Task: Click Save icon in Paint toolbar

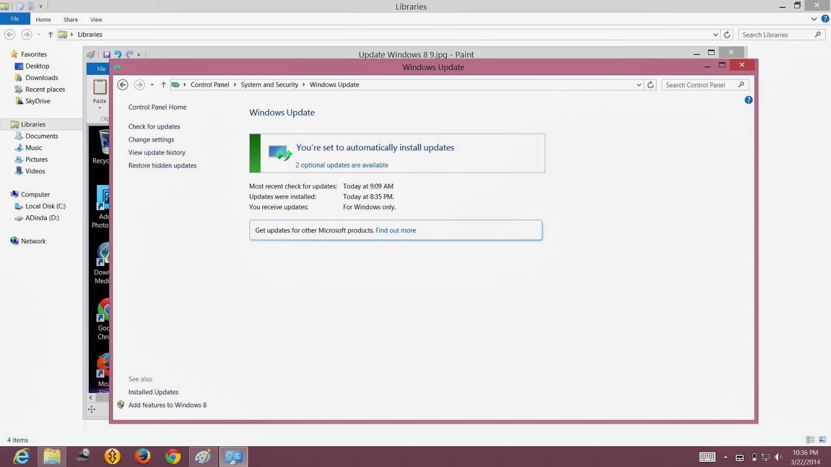Action: click(106, 54)
